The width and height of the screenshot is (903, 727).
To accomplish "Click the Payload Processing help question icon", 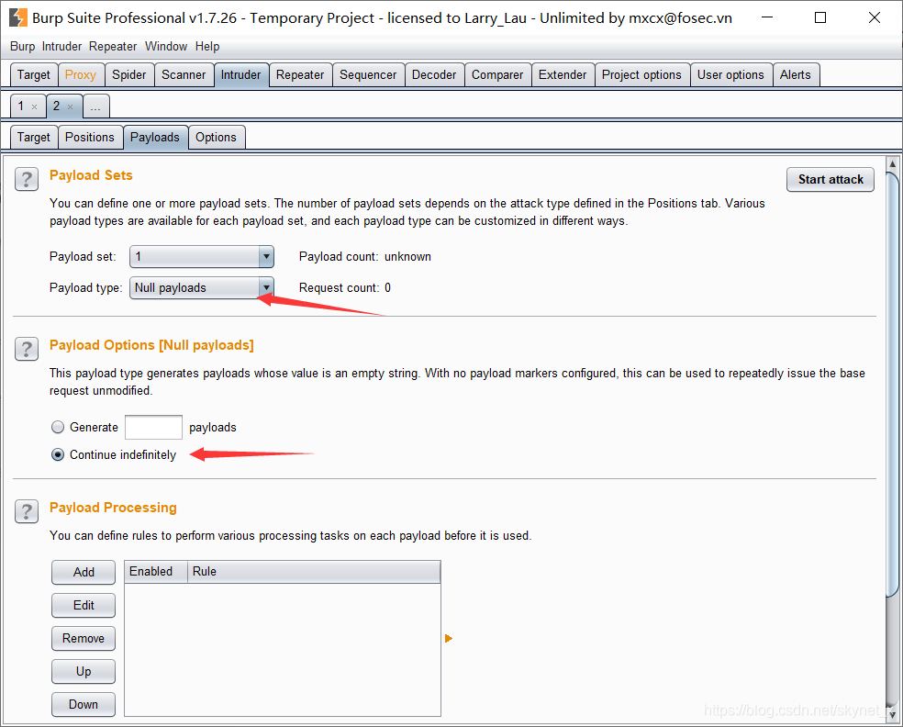I will tap(28, 511).
